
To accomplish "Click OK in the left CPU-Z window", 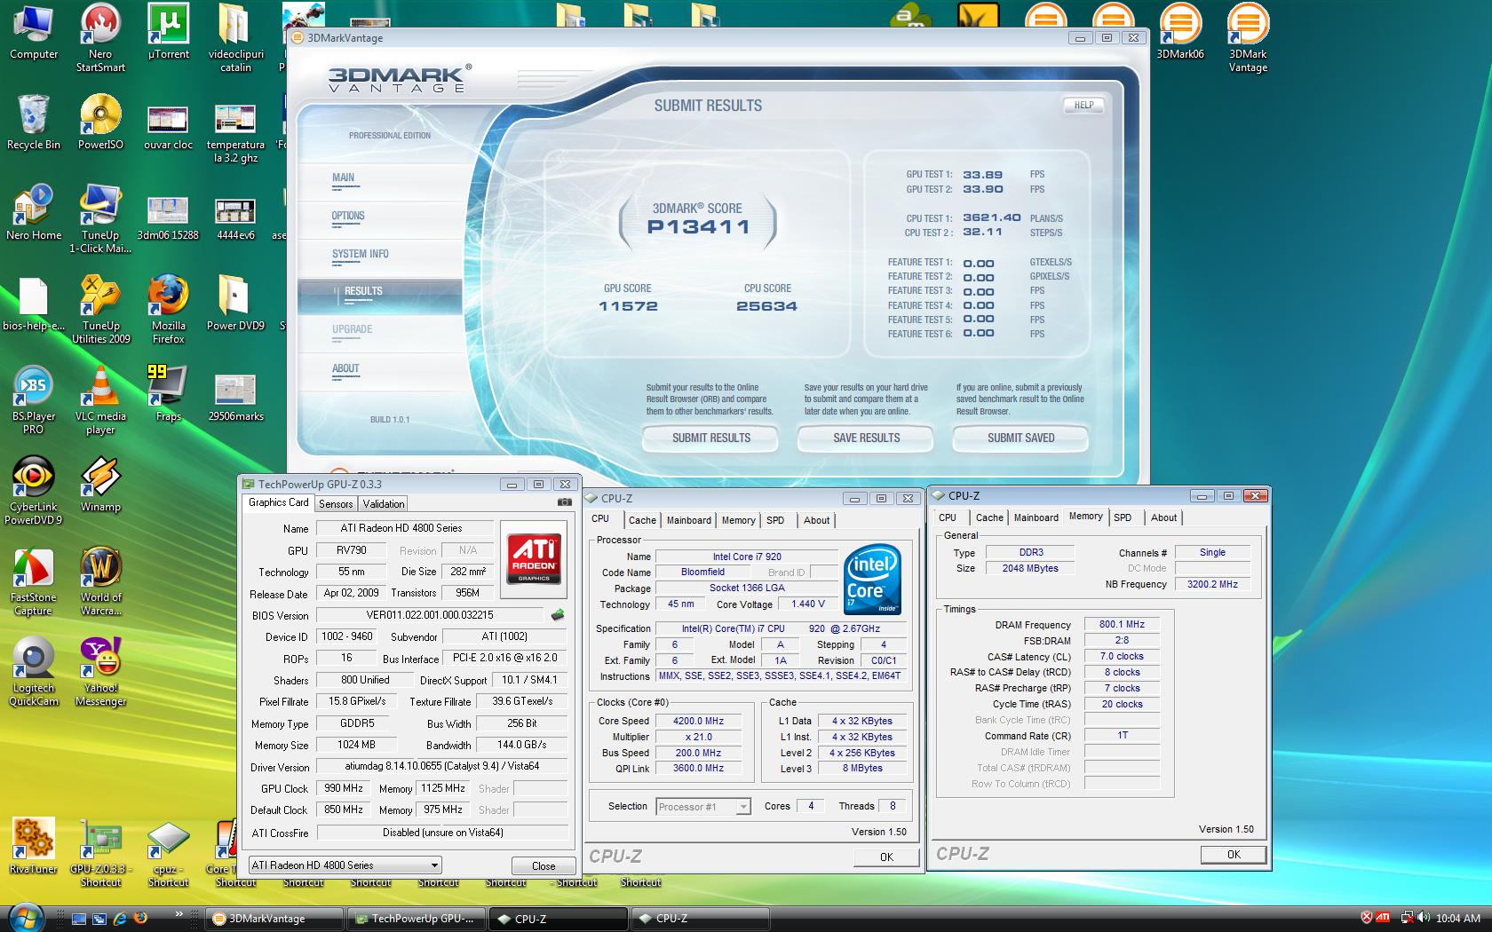I will tap(886, 857).
